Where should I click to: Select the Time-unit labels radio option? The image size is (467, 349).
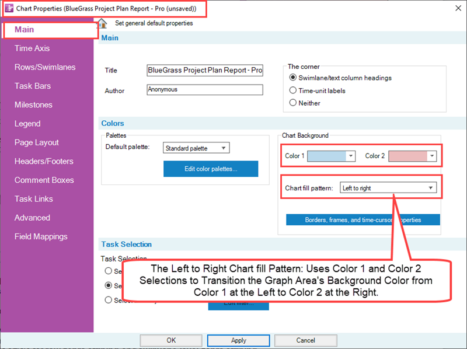click(293, 90)
